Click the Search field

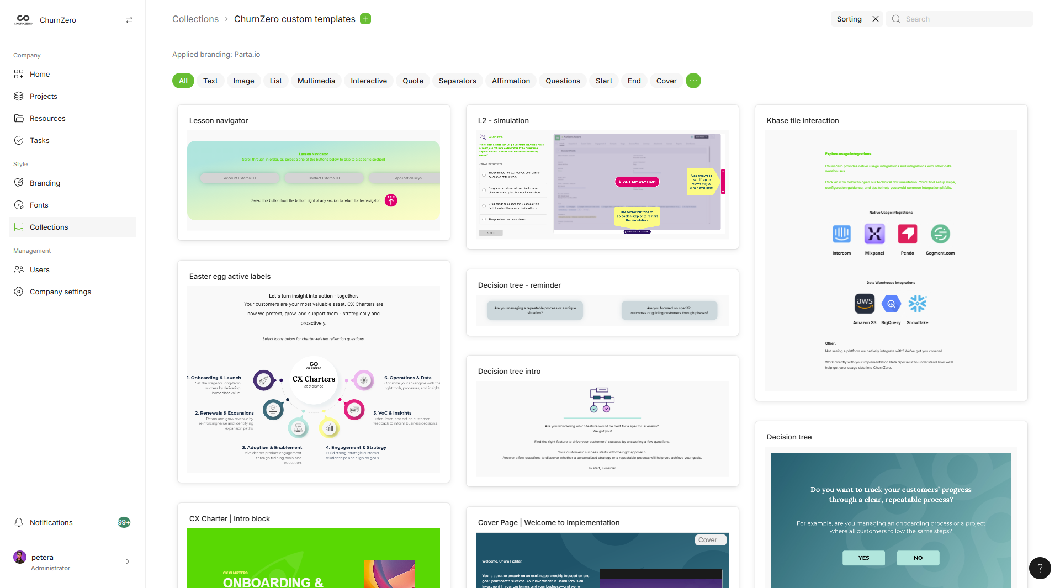[960, 19]
